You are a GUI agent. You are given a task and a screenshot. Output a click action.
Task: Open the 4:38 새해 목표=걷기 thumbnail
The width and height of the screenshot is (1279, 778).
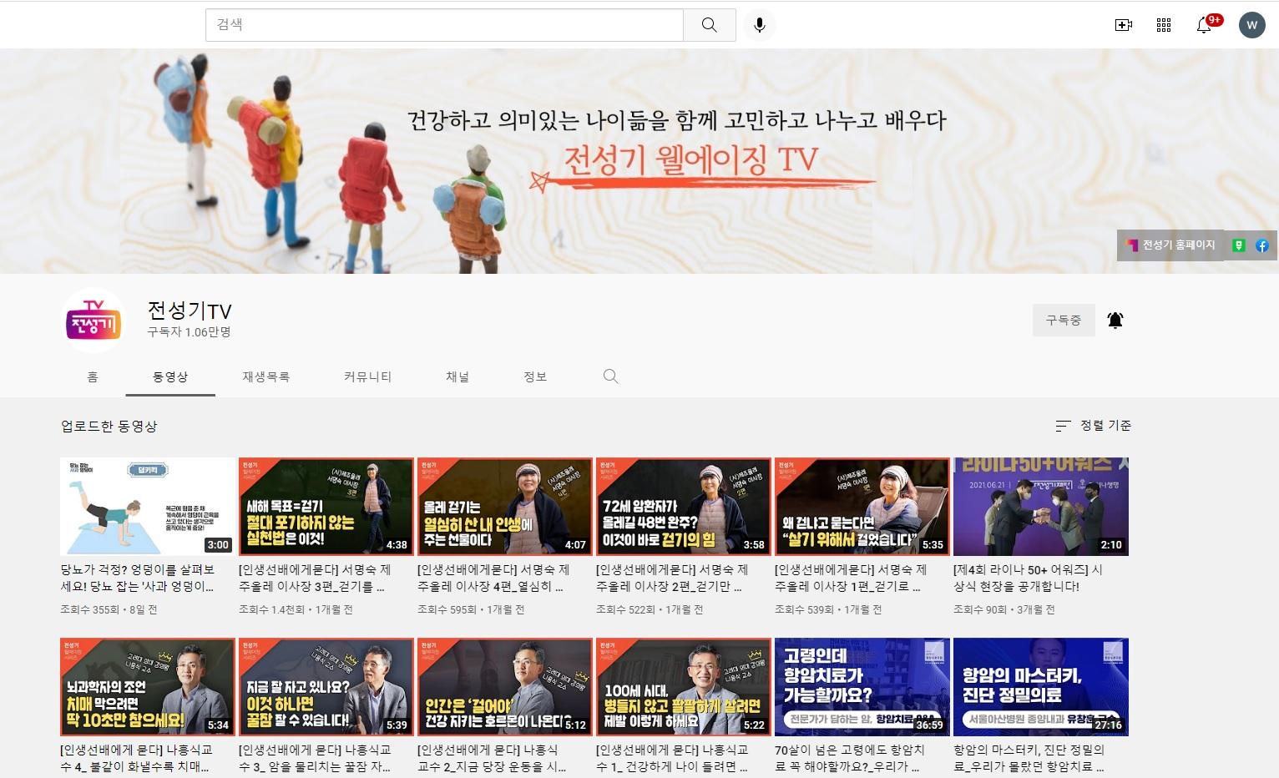point(326,506)
